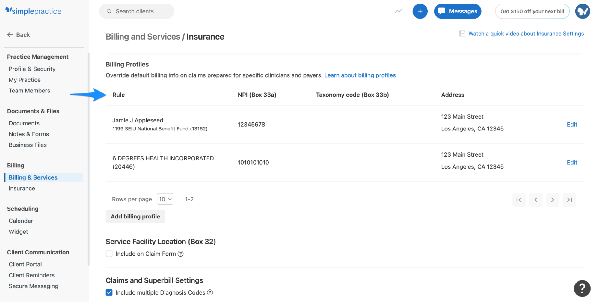Image resolution: width=599 pixels, height=302 pixels.
Task: Jump to last page using pagination control
Action: 569,200
